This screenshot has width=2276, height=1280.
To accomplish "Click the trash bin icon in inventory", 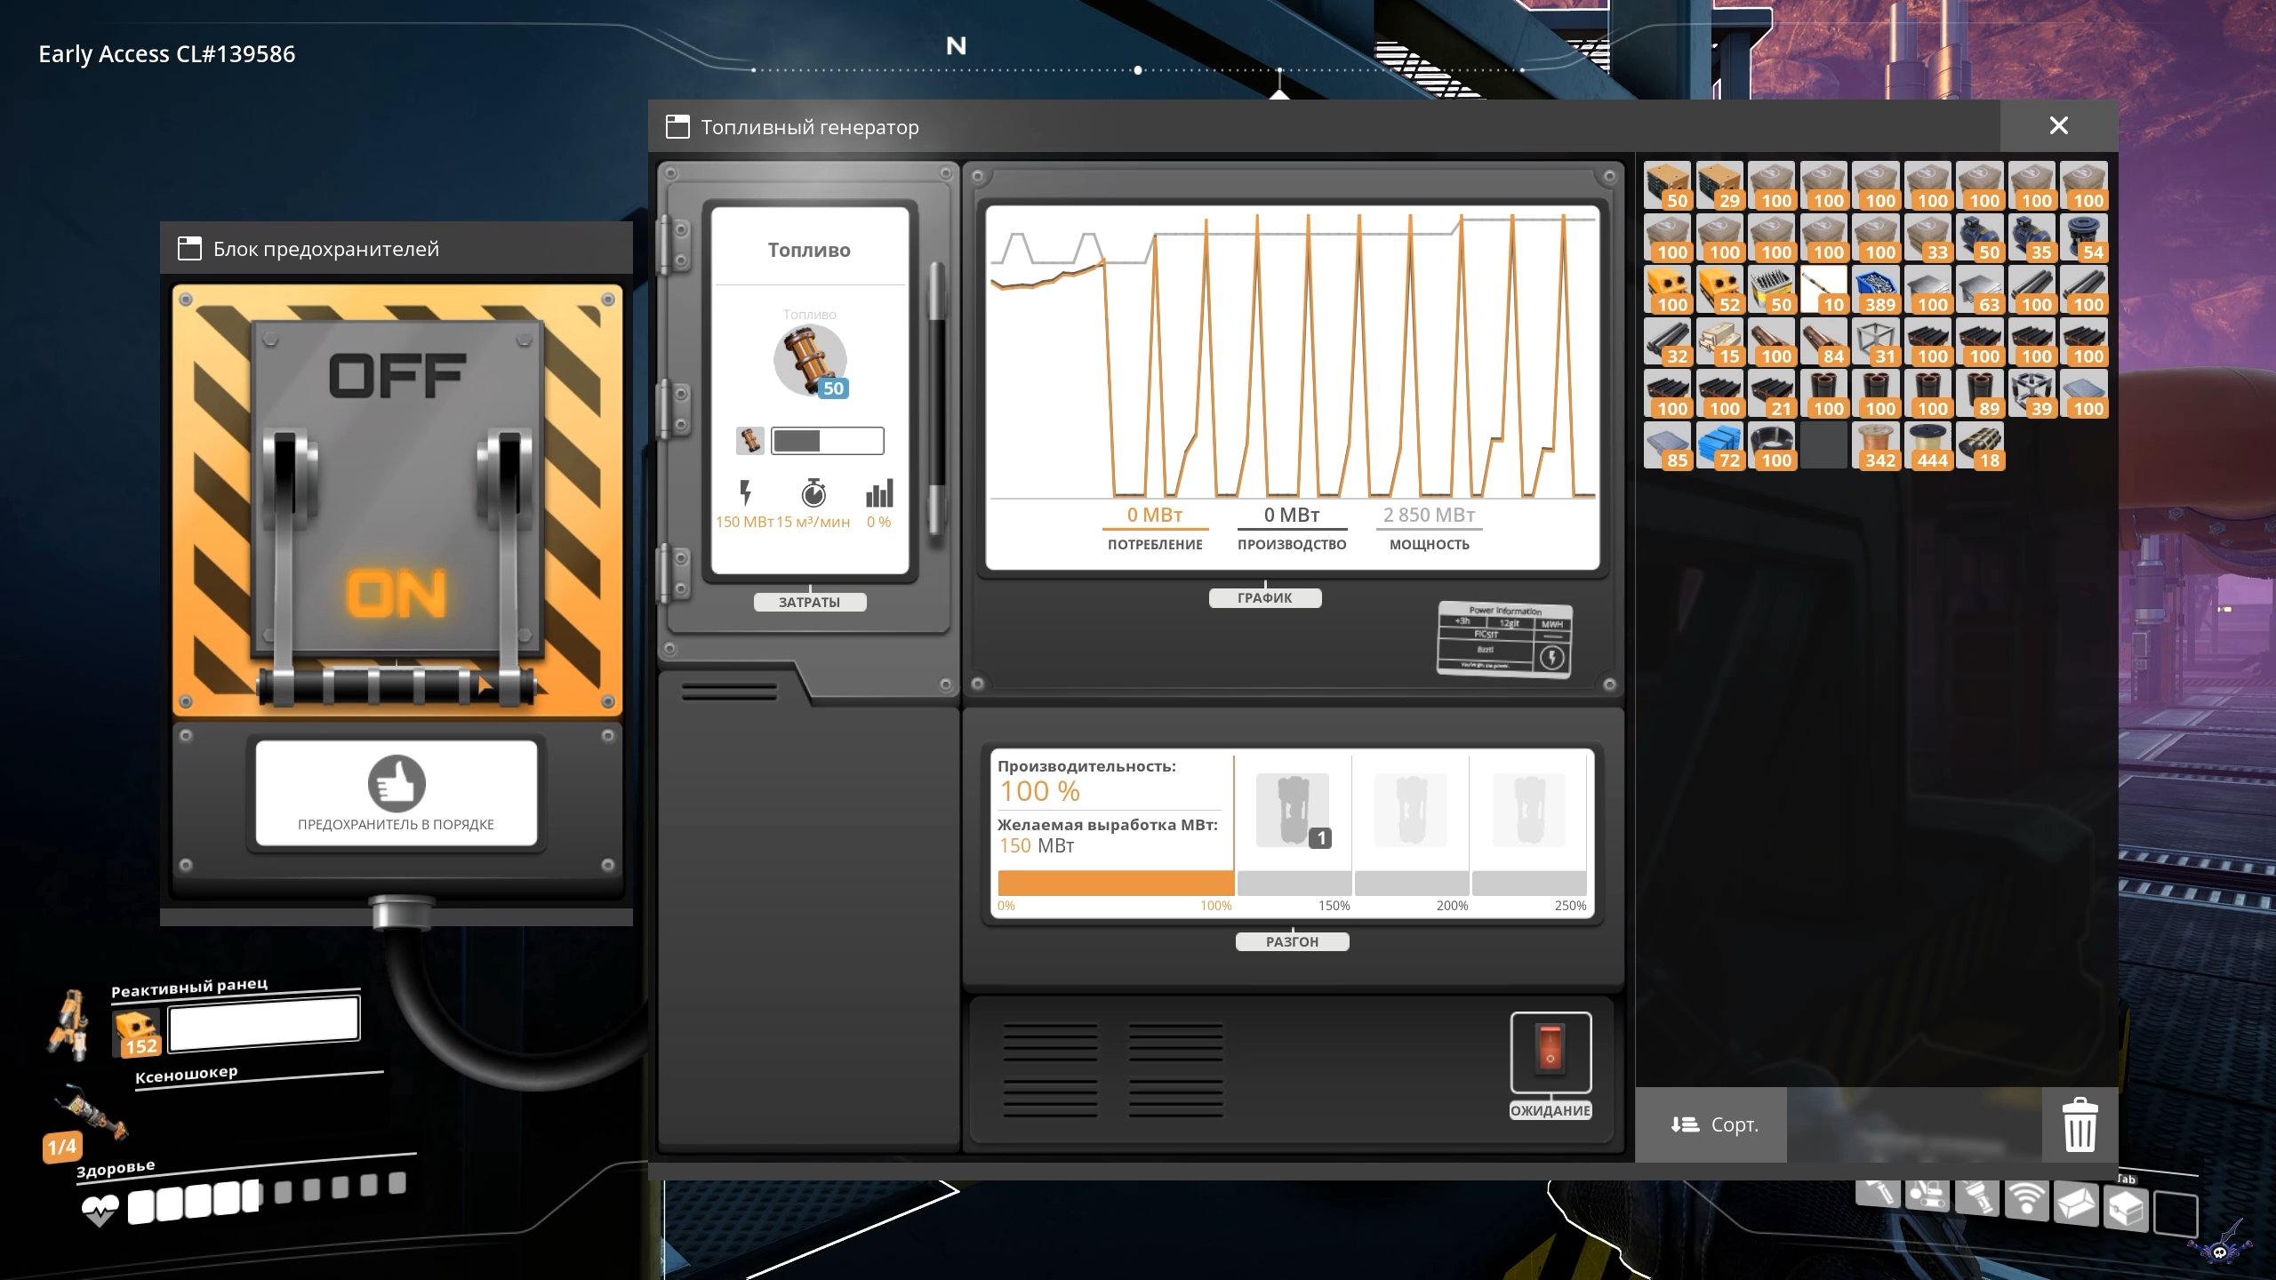I will pos(2080,1124).
